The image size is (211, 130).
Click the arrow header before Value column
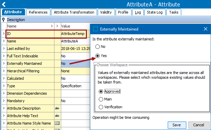pyautogui.click(x=57, y=26)
